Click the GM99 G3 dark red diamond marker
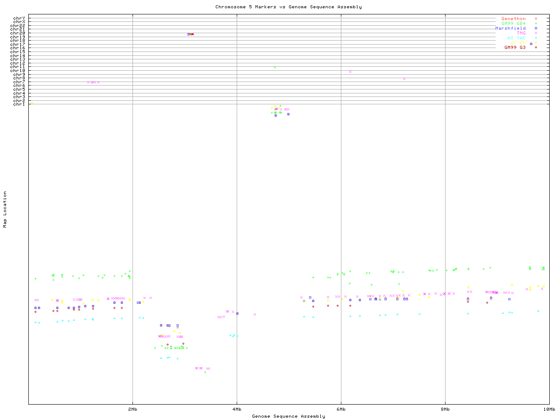Viewport: 558px width, 419px height. coord(536,47)
